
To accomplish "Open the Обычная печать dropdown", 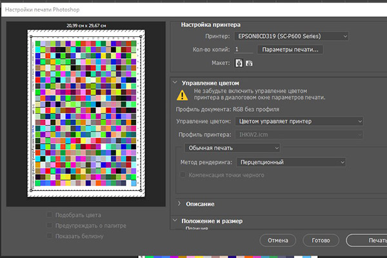I will coord(232,148).
